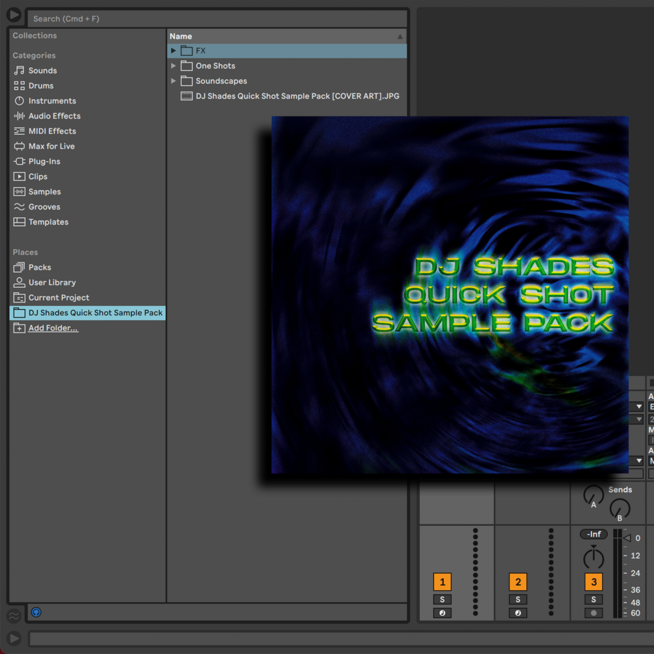Expand the Soundscapes folder triangle

pos(173,81)
